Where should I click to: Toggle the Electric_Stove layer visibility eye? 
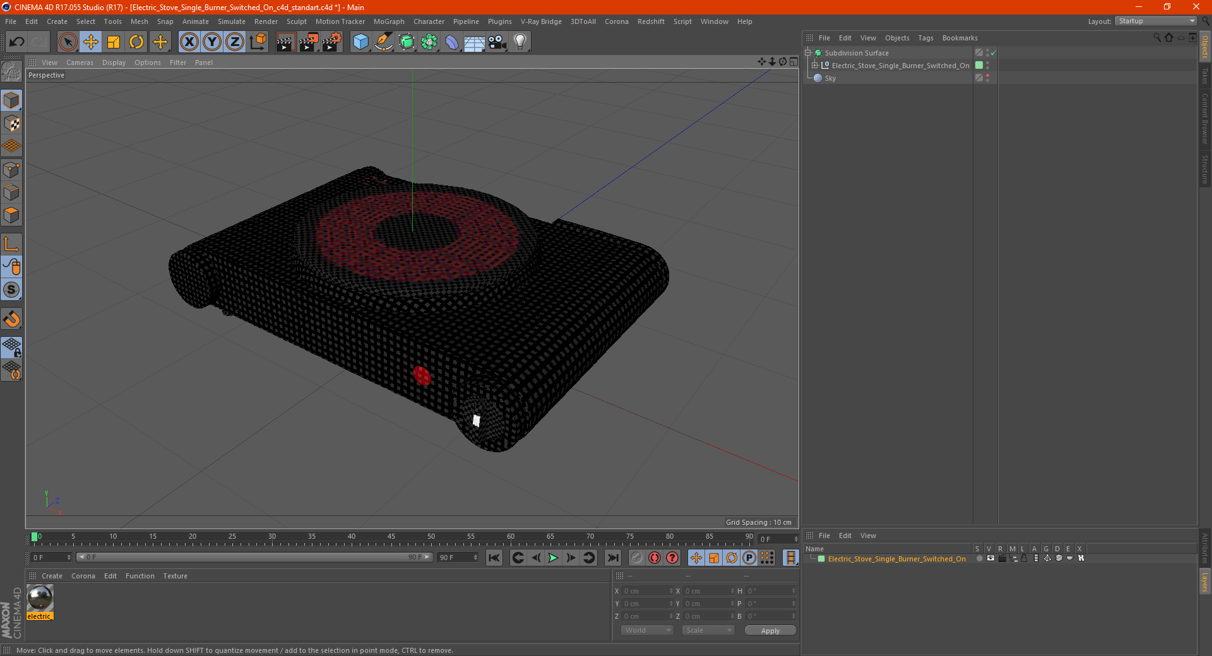[990, 558]
